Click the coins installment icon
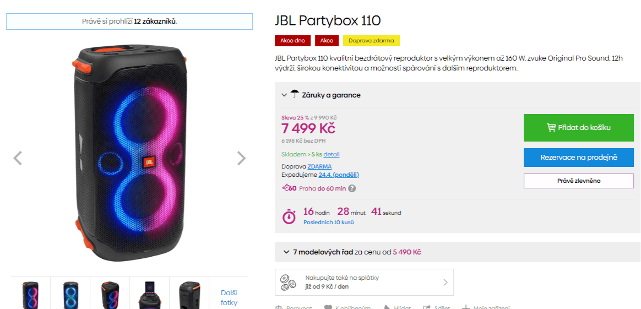 pos(289,282)
